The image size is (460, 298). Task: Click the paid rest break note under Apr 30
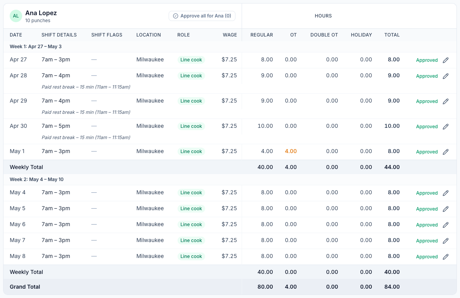click(x=86, y=137)
